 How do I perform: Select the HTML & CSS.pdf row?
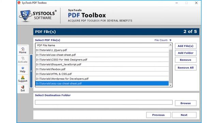(x=102, y=74)
